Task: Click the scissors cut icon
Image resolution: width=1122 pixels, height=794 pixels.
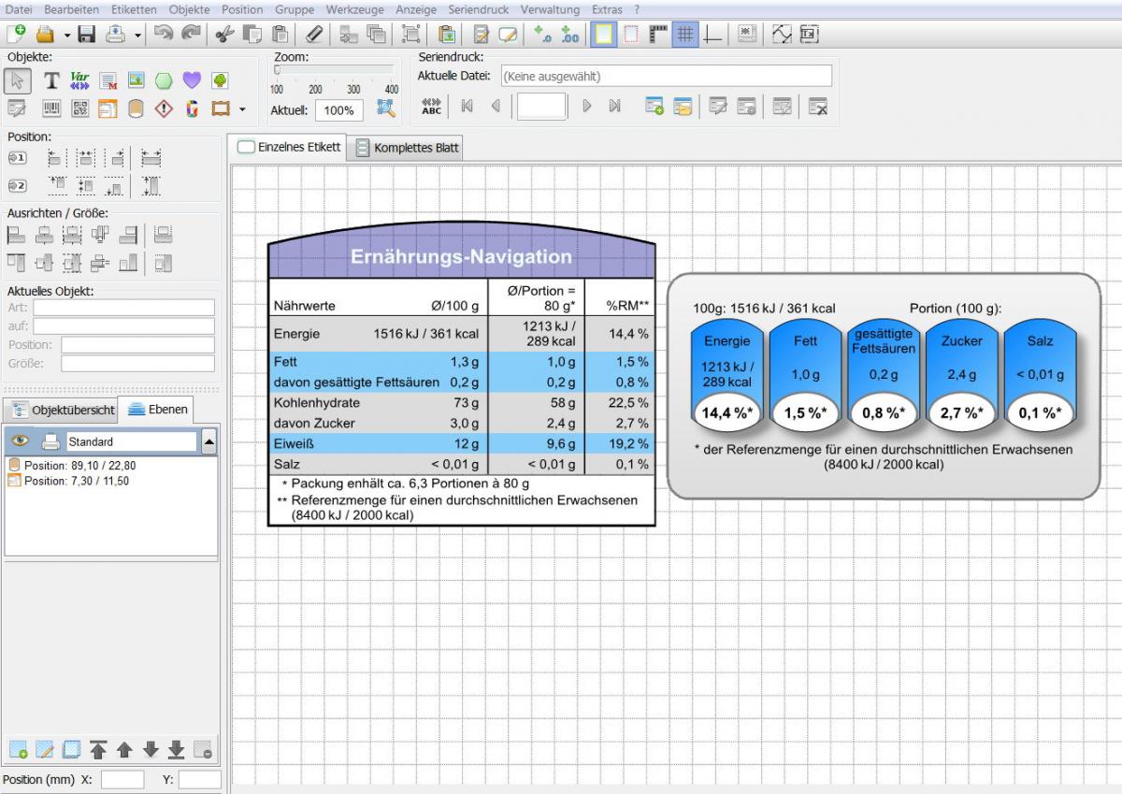Action: (x=223, y=35)
